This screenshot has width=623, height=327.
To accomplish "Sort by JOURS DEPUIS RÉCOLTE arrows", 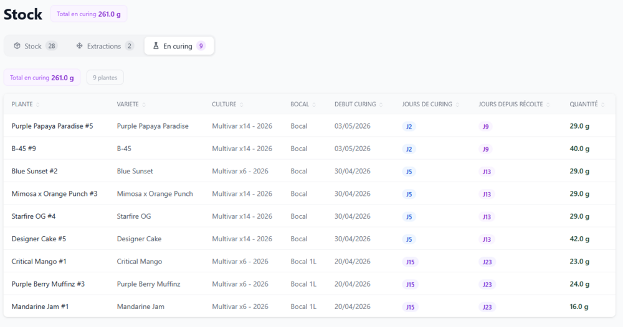I will 548,104.
